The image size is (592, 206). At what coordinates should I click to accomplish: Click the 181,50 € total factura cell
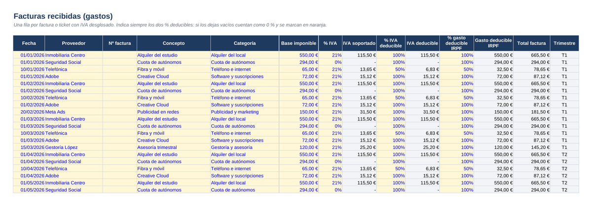point(532,112)
